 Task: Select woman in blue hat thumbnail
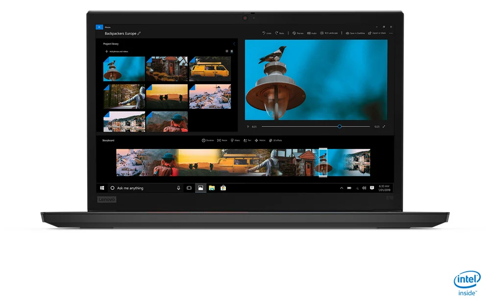[x=167, y=122]
